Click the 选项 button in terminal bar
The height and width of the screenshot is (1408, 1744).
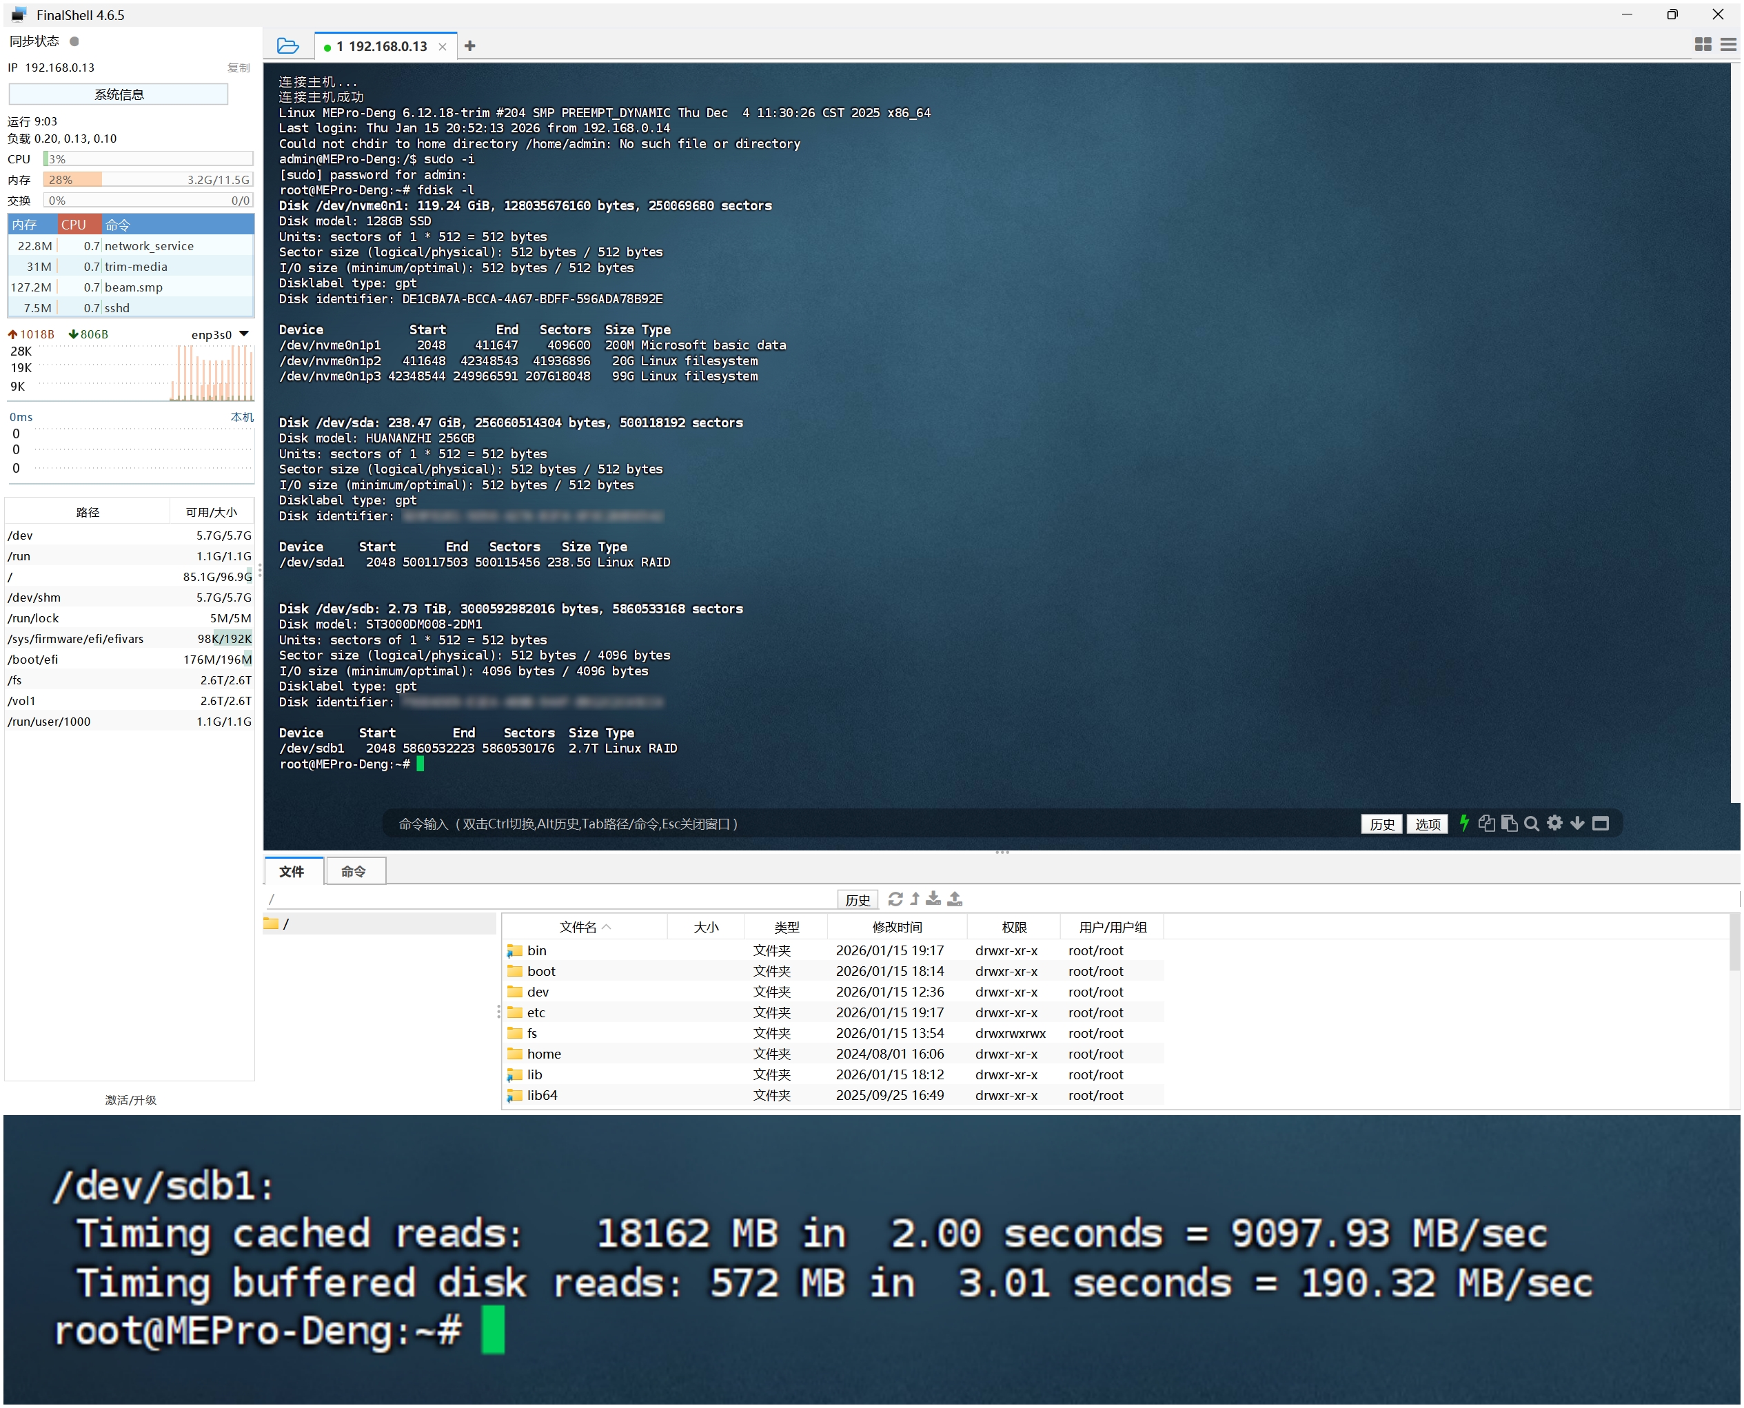(1427, 824)
